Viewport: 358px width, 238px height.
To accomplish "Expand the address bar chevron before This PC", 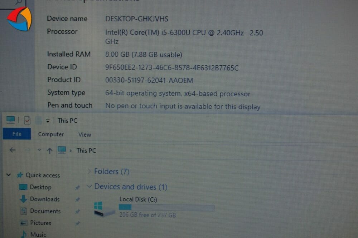I will [x=71, y=151].
